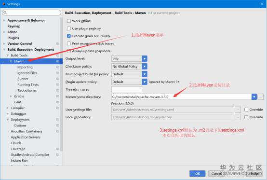
Task: Browse for Maven home directory folder
Action: (261, 97)
